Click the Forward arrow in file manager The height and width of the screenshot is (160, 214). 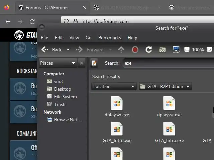[x=79, y=50]
